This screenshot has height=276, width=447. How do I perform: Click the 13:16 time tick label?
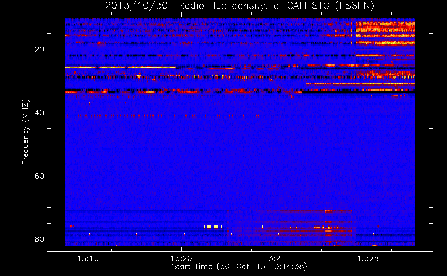pos(88,258)
